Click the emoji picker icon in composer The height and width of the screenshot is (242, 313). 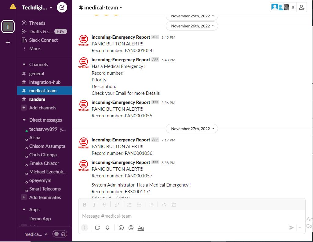tap(121, 228)
